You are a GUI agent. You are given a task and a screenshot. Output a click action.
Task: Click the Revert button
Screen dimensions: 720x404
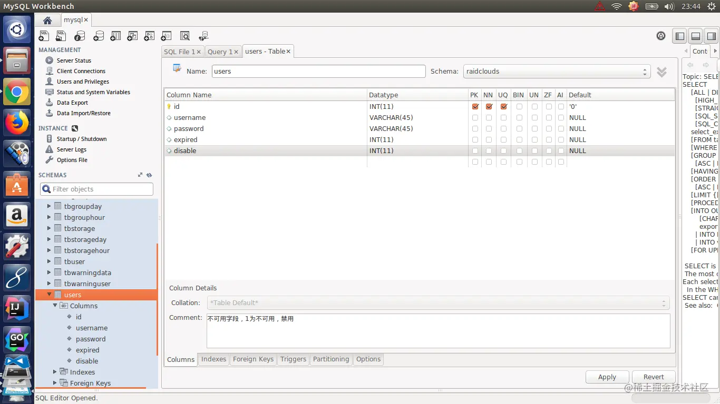[654, 377]
